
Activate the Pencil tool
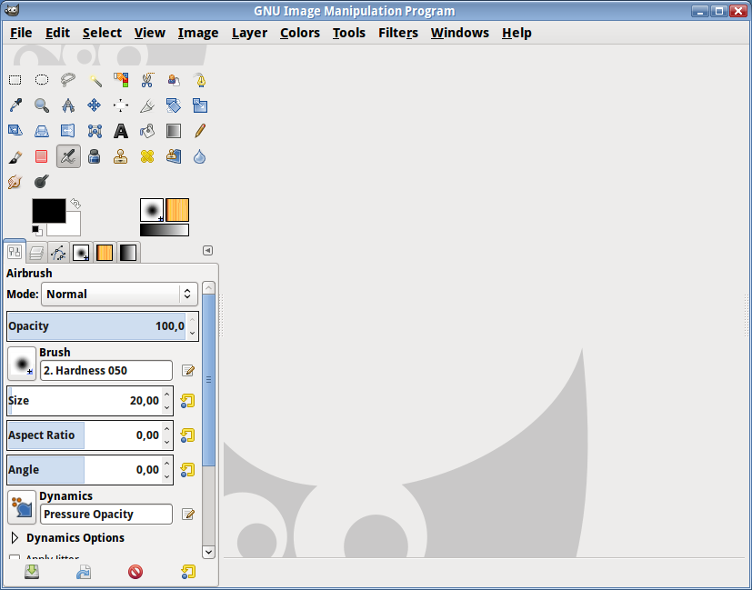coord(200,131)
